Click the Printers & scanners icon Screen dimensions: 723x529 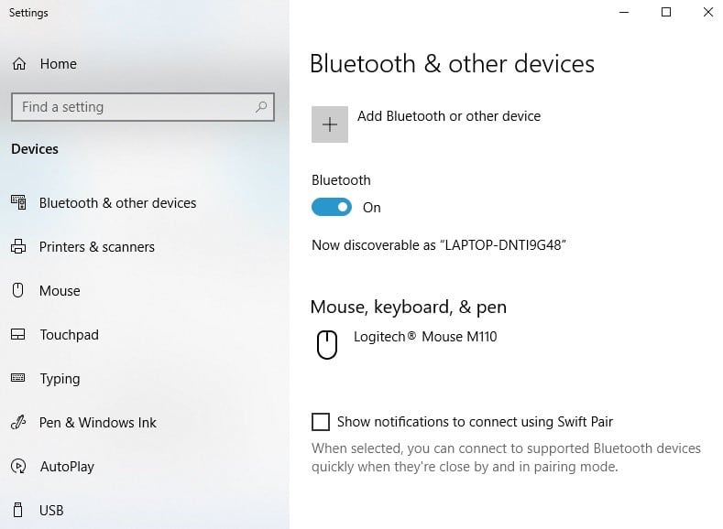(x=17, y=247)
